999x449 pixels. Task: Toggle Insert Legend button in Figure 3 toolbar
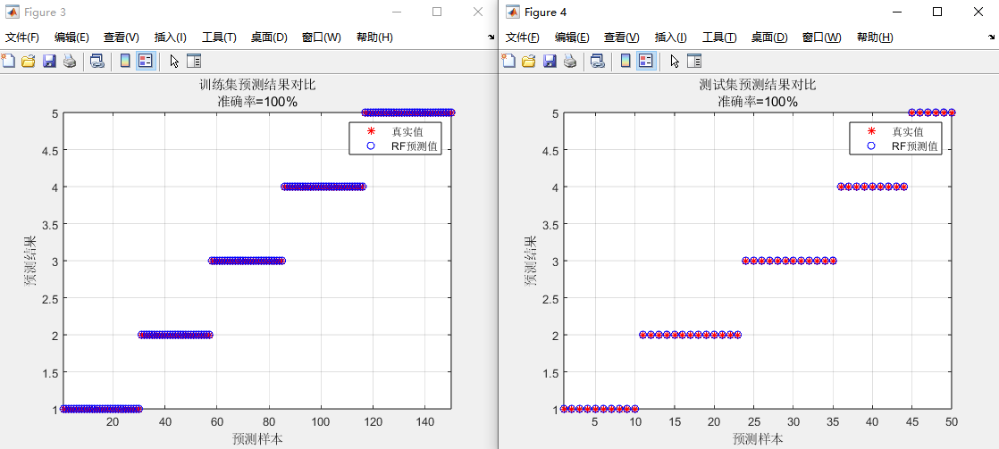coord(145,61)
